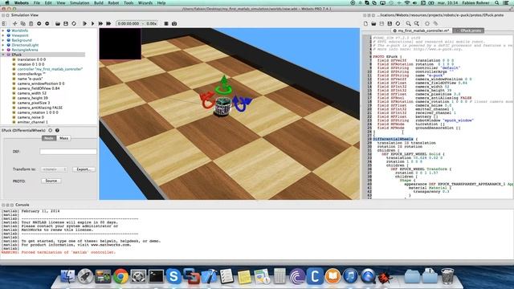Click the simulation time and speed display
The height and width of the screenshot is (289, 514).
click(137, 23)
